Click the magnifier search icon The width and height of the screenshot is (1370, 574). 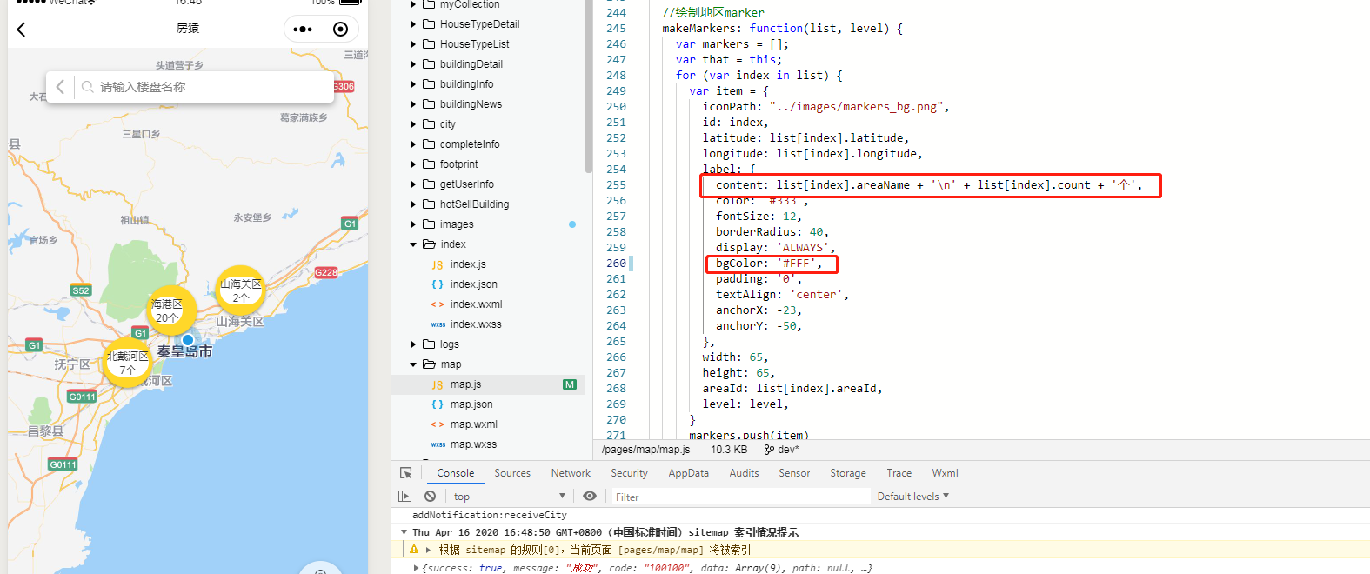point(87,87)
